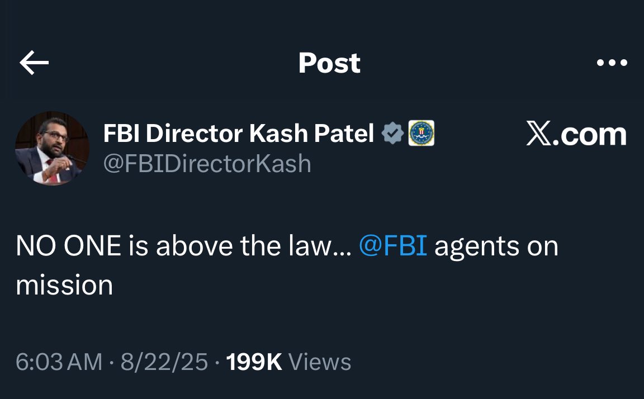644x399 pixels.
Task: Click "NO ONE" in the post text
Action: click(x=68, y=246)
